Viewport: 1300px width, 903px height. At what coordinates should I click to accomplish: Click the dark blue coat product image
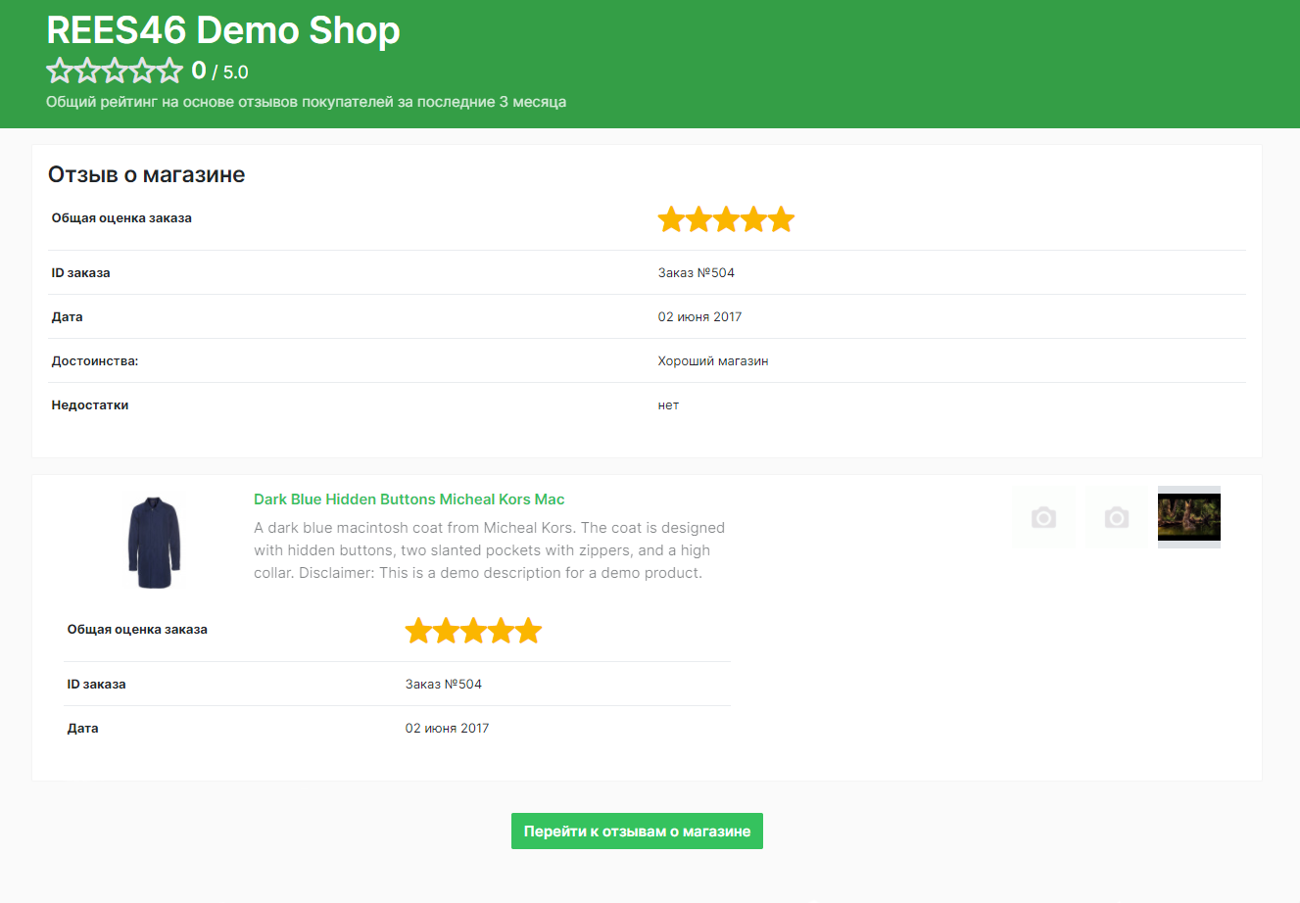pos(154,542)
